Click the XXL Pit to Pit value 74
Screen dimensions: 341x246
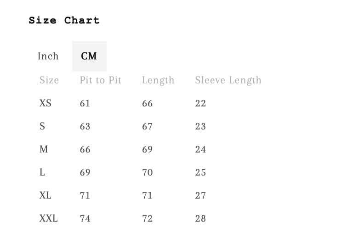point(85,218)
